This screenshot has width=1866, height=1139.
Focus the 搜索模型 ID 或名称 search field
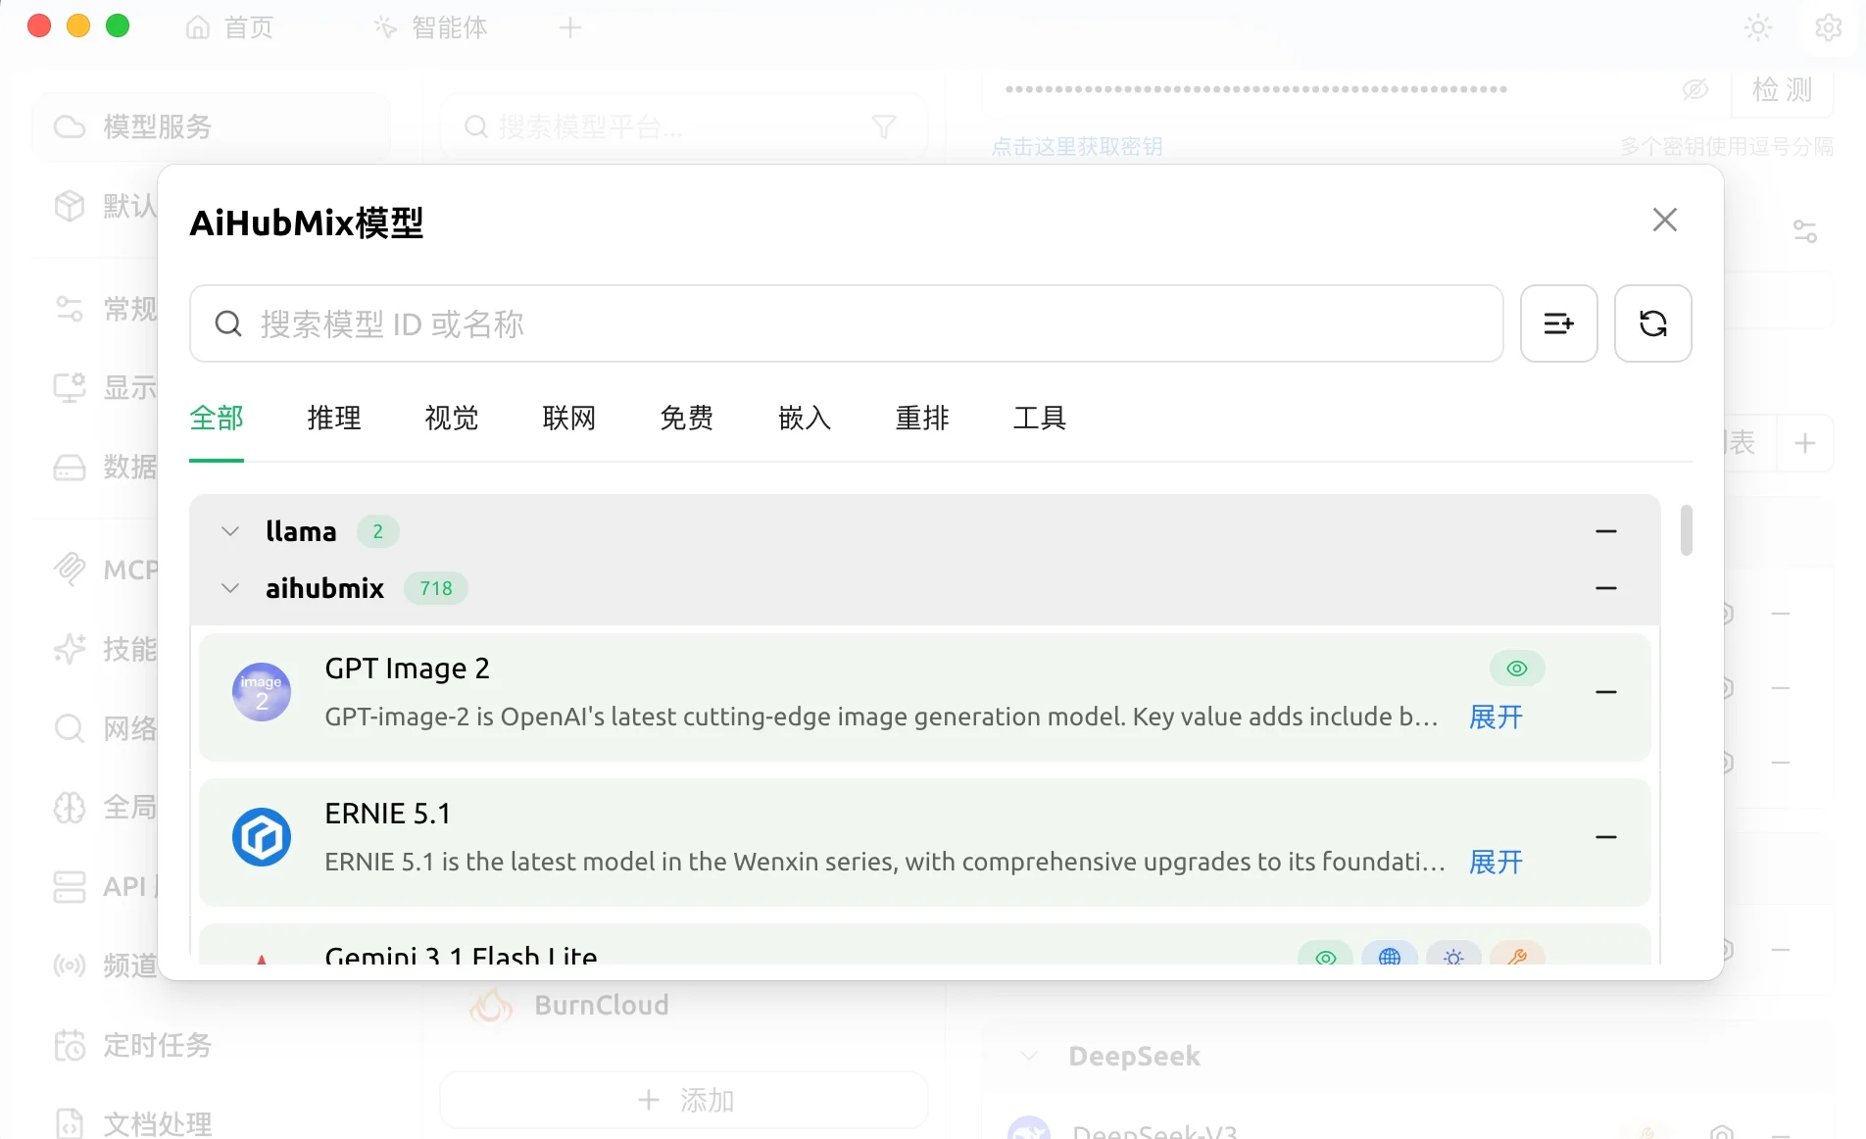click(x=847, y=323)
